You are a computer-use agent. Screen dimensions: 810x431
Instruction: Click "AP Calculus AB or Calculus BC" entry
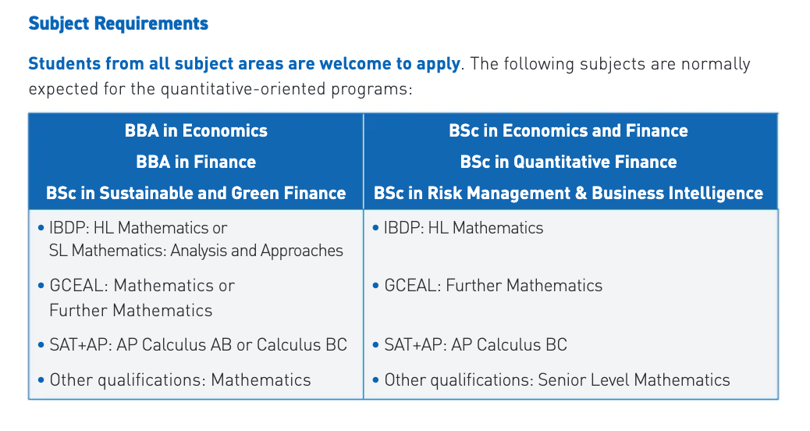coord(231,344)
